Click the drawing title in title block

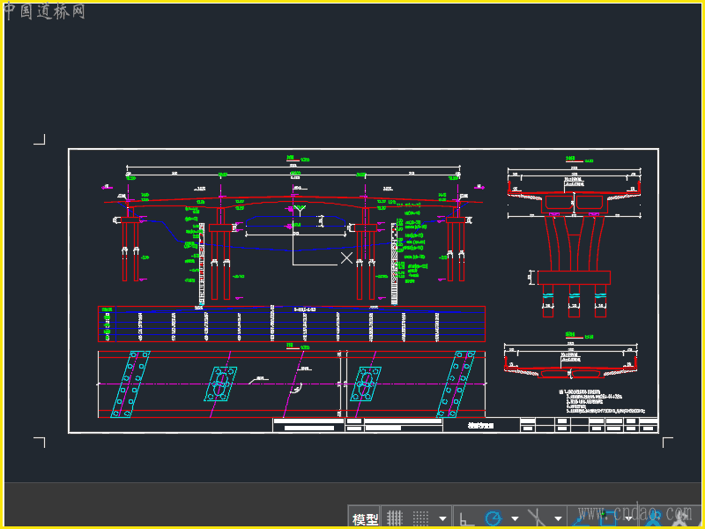click(480, 424)
